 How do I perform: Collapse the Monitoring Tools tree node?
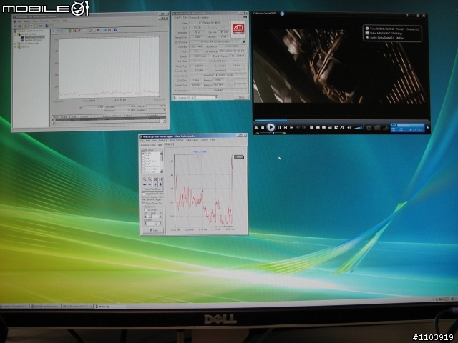pos(15,34)
